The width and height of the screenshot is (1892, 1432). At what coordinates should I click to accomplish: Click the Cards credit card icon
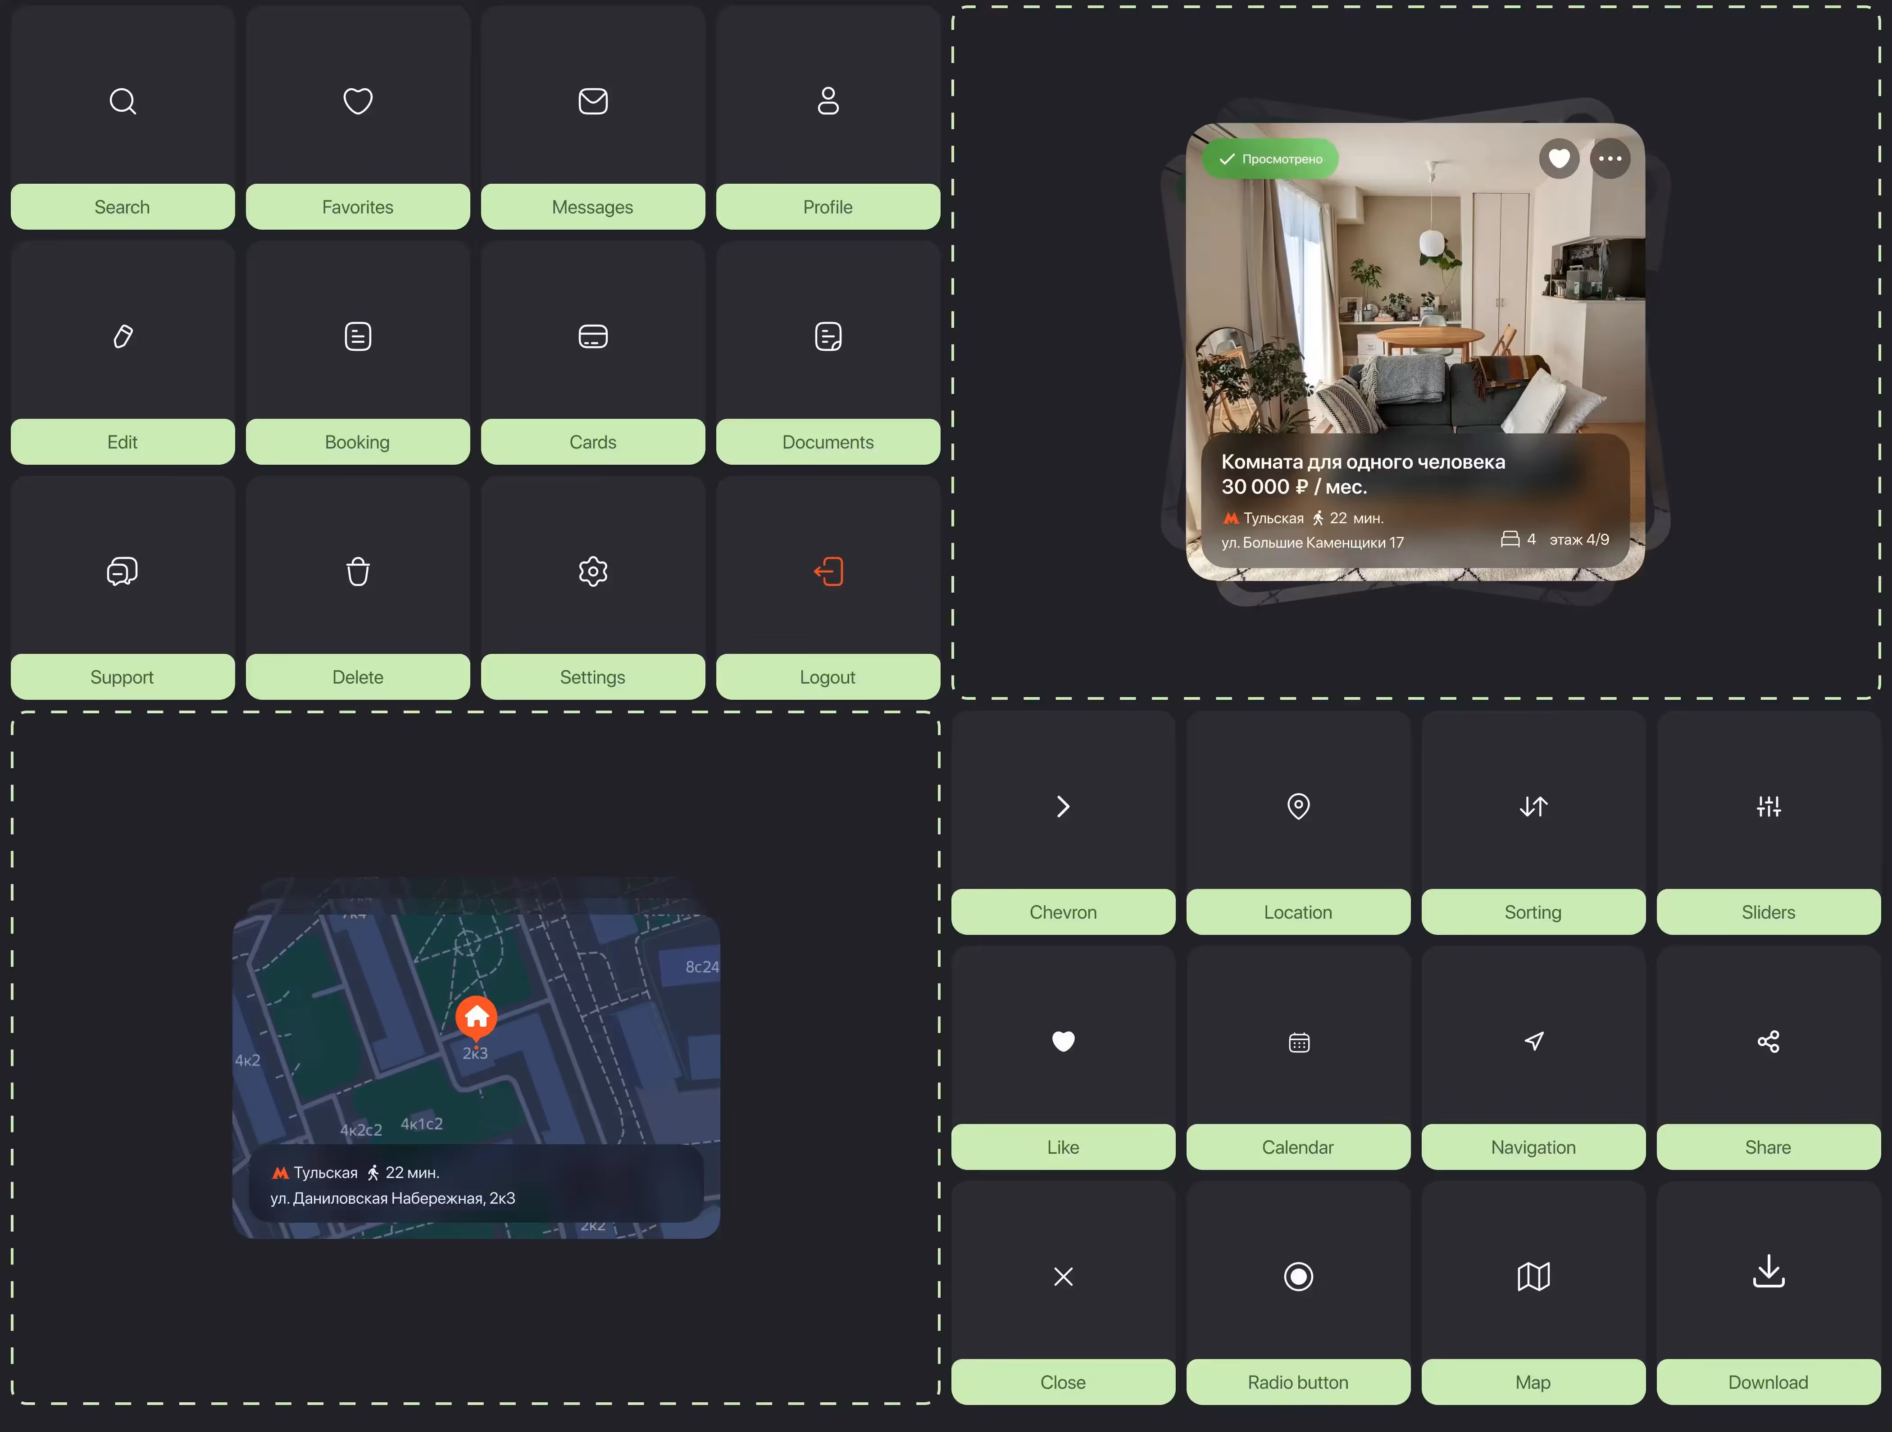(x=593, y=336)
